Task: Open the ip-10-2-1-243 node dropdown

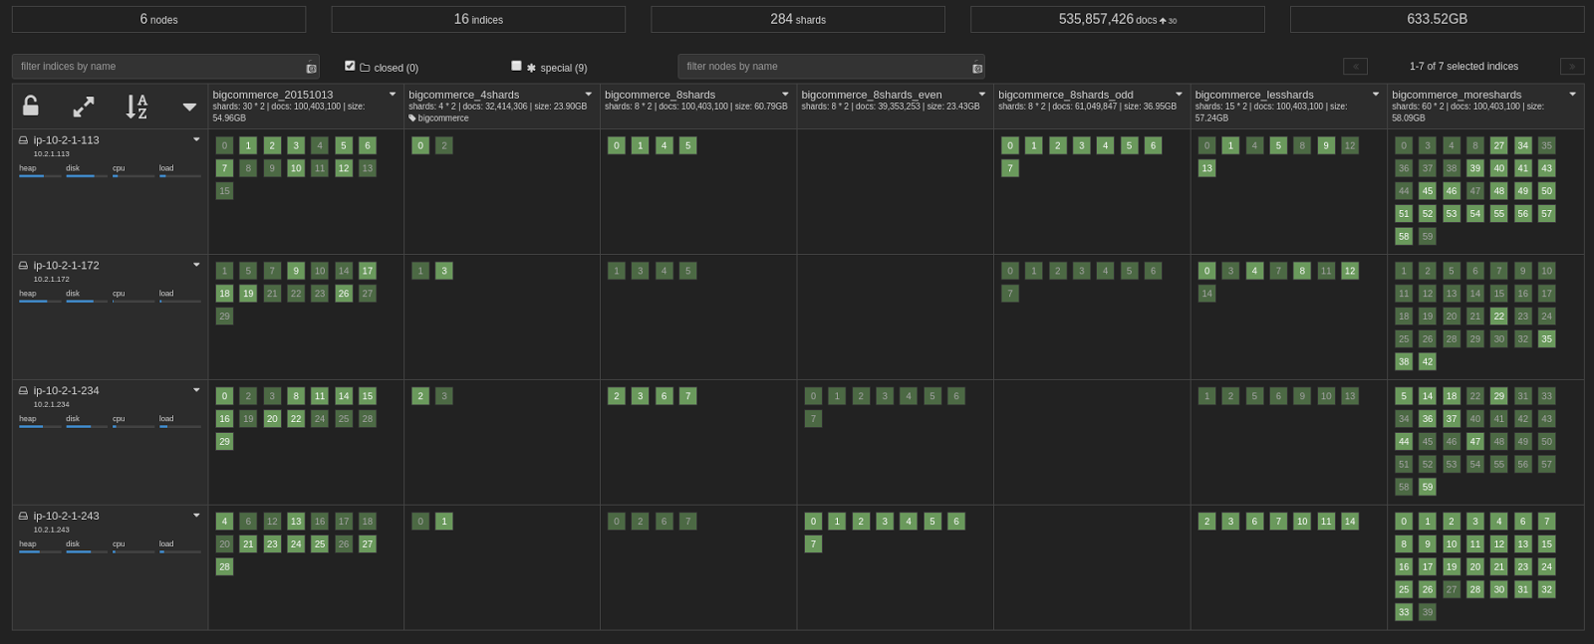Action: tap(196, 516)
